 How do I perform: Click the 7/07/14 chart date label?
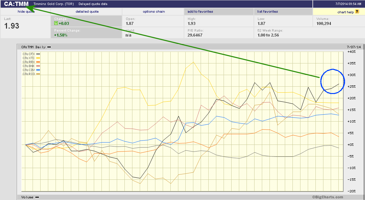354,47
